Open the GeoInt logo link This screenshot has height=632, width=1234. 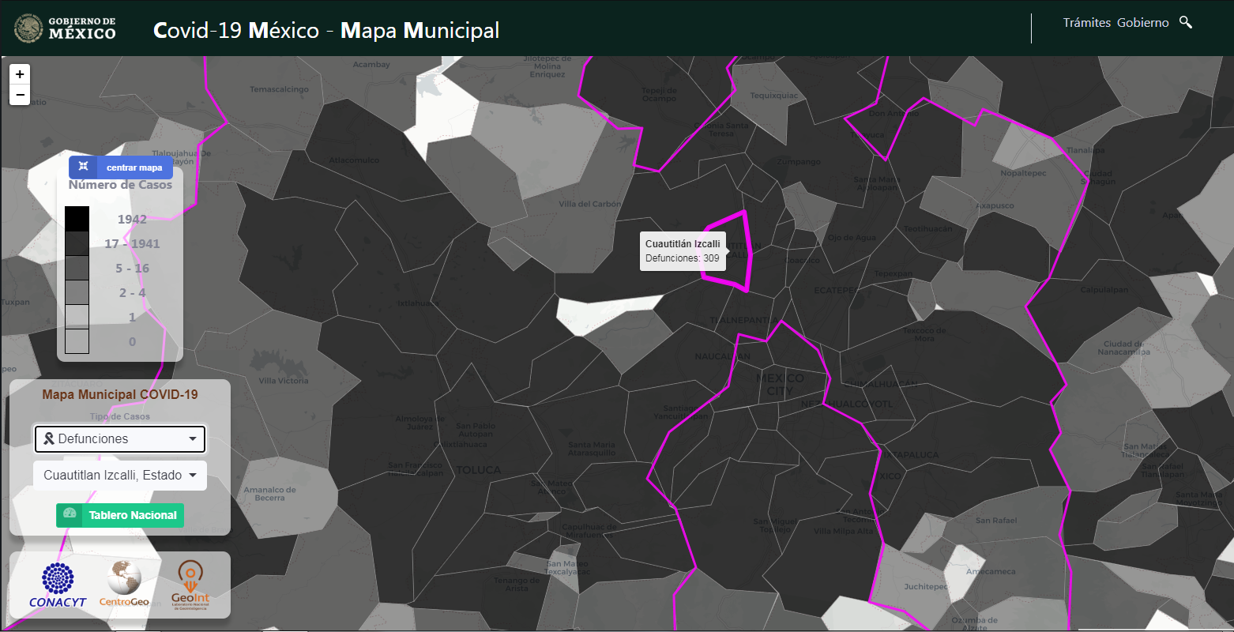190,585
